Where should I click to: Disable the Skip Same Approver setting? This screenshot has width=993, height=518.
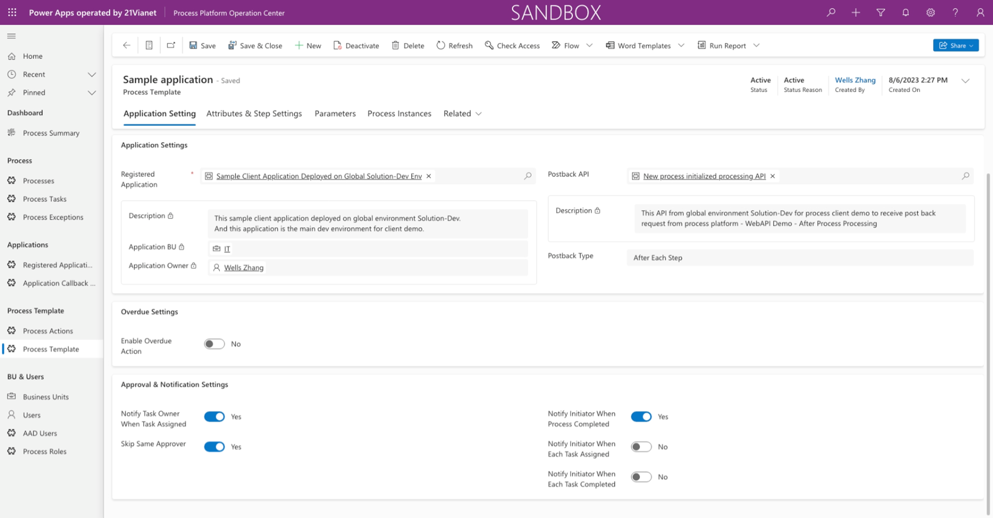coord(214,447)
